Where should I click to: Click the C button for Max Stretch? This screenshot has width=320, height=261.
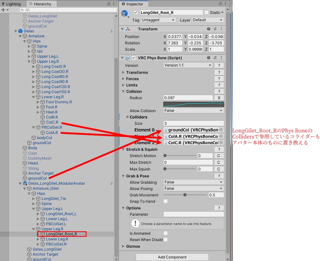[x=219, y=162]
